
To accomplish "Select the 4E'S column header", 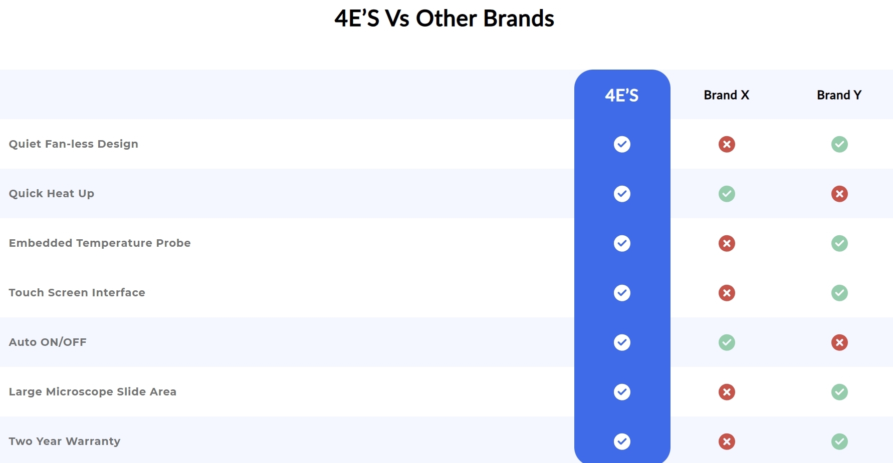I will coord(622,95).
